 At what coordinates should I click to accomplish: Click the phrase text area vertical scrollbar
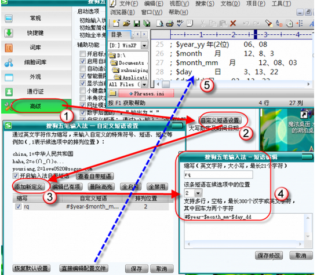tap(308, 227)
